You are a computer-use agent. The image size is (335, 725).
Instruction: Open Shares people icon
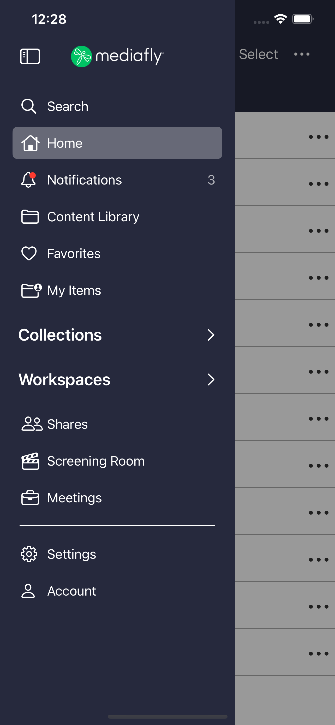tap(32, 424)
